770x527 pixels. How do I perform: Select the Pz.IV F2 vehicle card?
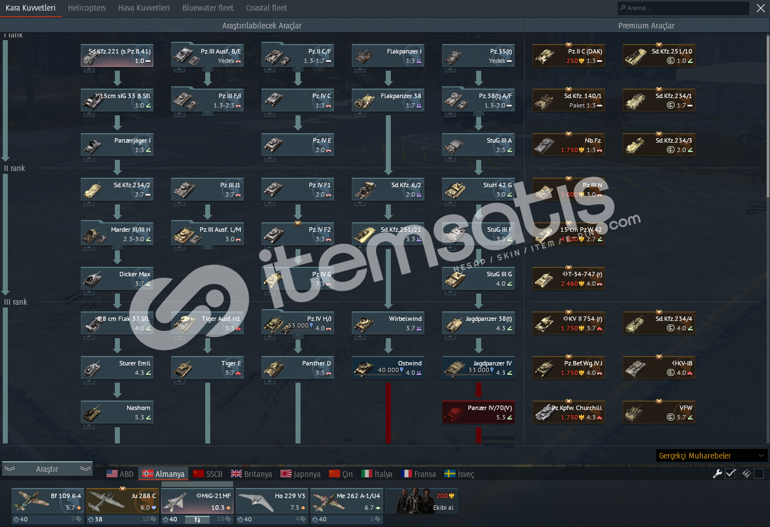(298, 234)
